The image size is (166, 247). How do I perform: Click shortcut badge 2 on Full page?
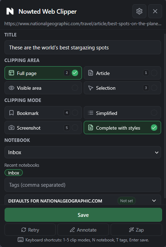(67, 73)
